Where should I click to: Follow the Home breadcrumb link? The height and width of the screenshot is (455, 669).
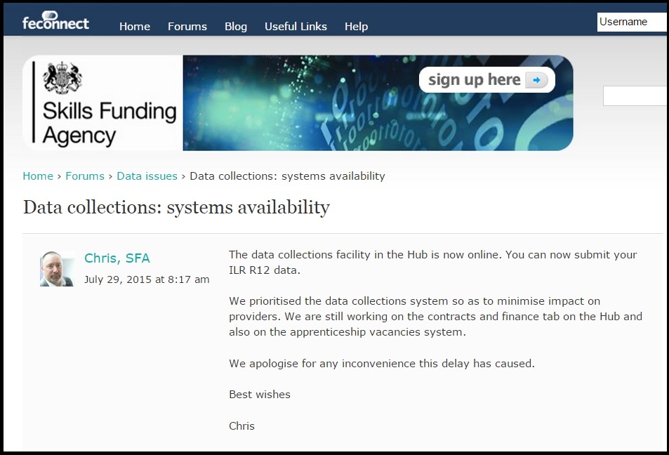tap(38, 176)
